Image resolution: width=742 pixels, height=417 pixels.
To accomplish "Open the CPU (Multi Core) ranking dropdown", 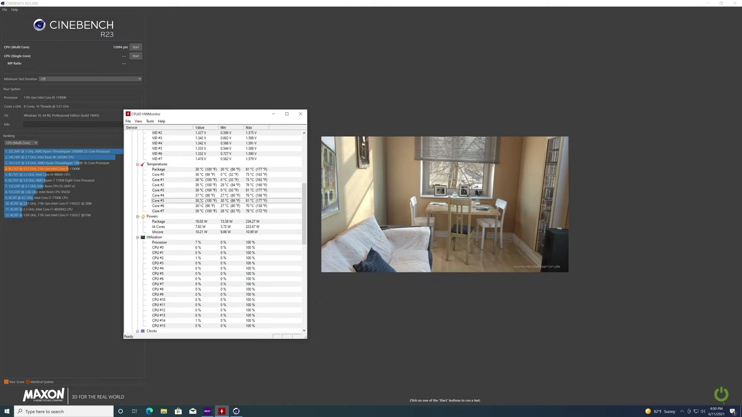I will click(x=21, y=143).
